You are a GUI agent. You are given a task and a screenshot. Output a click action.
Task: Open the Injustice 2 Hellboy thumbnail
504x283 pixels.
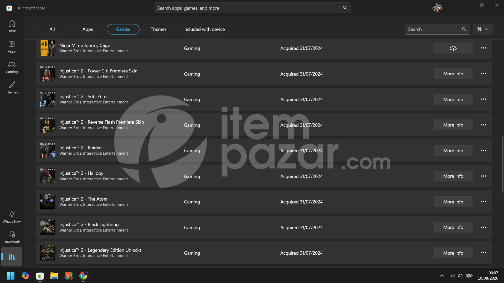click(48, 176)
